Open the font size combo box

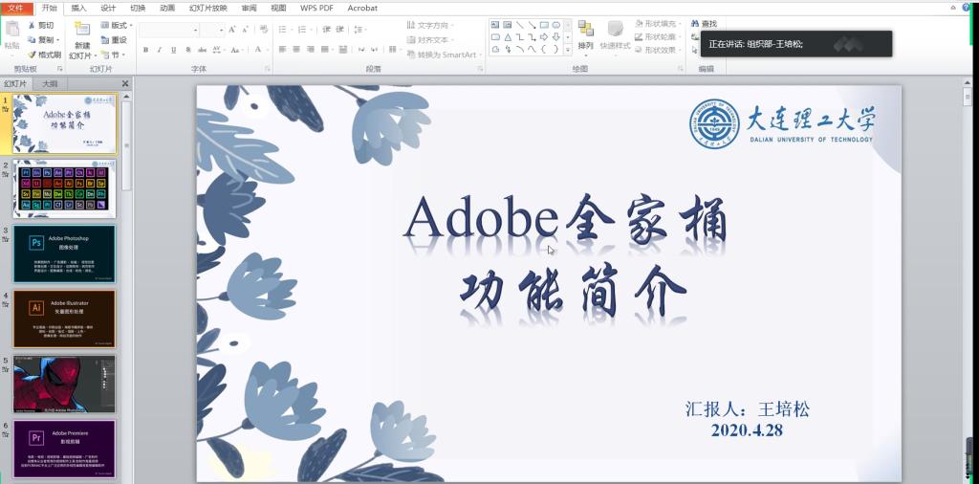point(212,30)
